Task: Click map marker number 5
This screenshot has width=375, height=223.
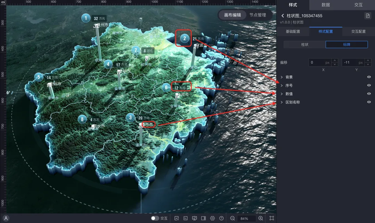Action: 39,77
